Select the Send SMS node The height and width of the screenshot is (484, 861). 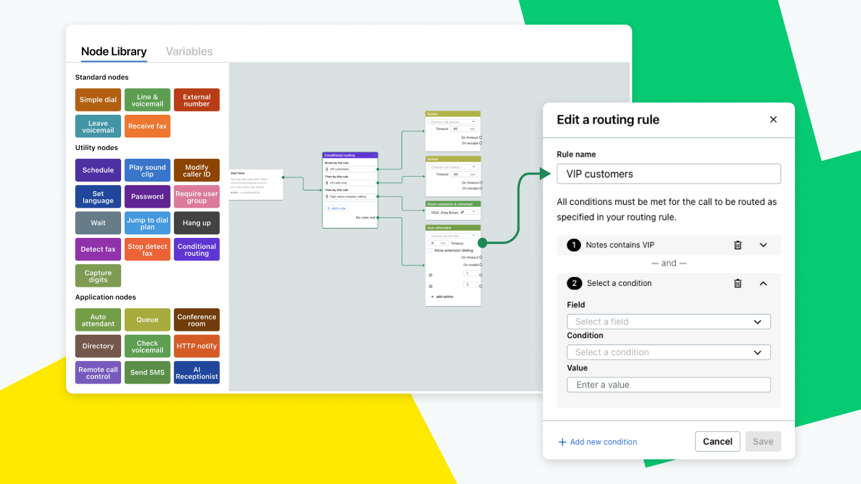click(147, 372)
